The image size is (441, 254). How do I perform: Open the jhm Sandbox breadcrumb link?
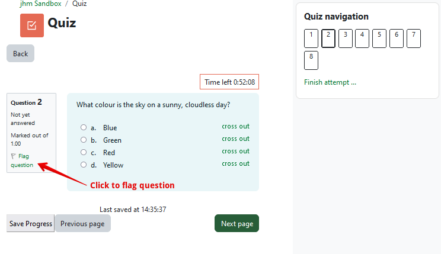coord(40,4)
